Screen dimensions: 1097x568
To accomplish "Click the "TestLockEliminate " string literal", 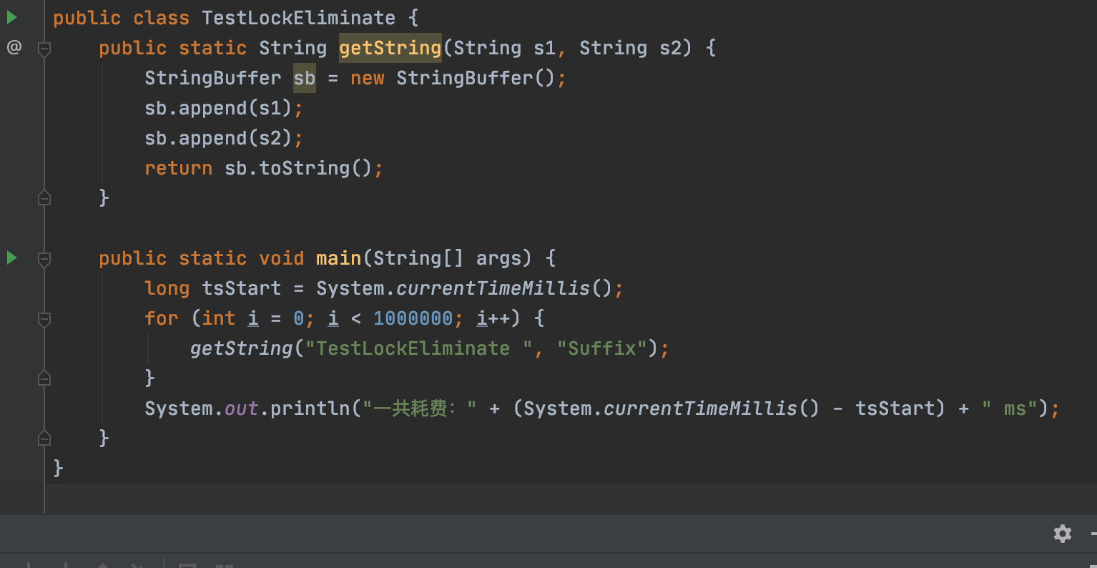I will (419, 348).
